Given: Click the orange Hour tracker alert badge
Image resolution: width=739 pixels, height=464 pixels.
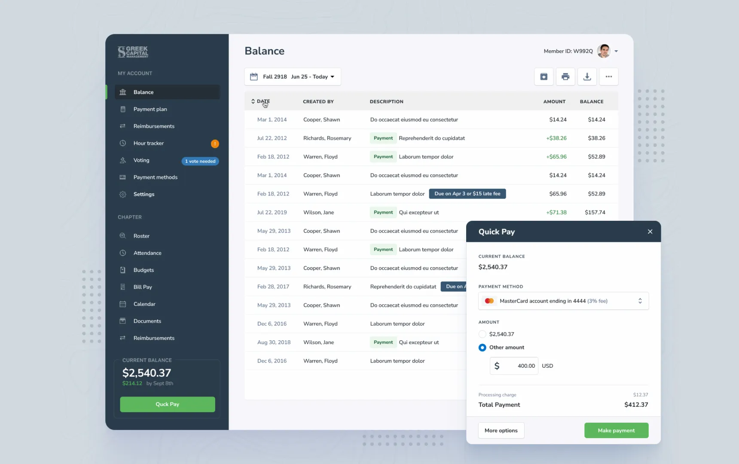Looking at the screenshot, I should [x=215, y=143].
